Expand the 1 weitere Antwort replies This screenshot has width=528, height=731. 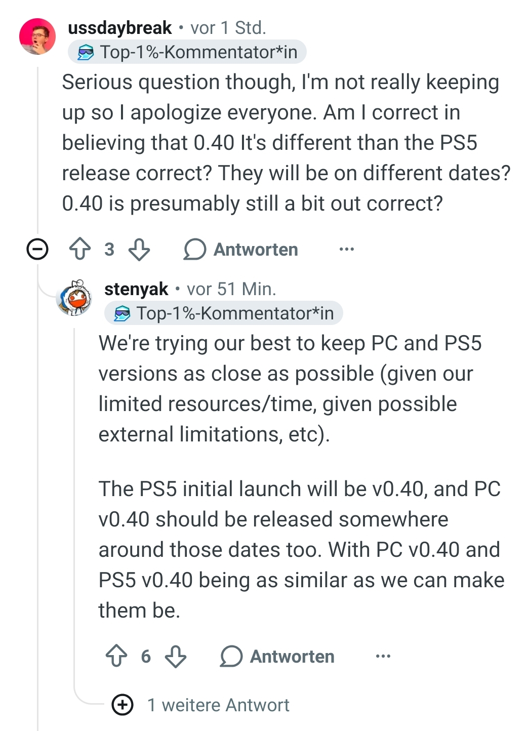pos(123,705)
